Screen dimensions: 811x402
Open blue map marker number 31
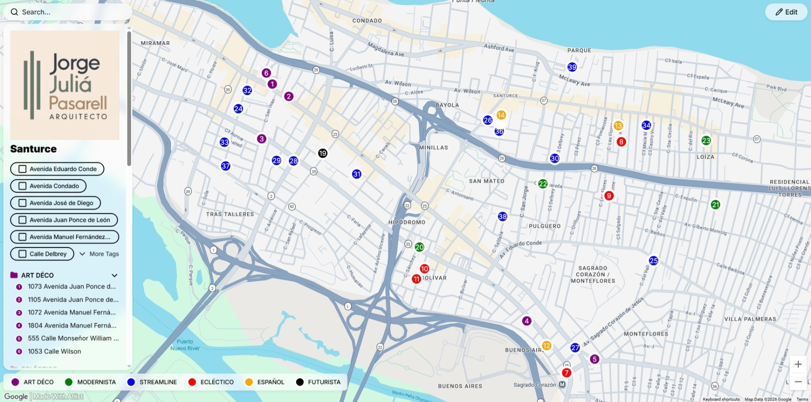point(357,174)
